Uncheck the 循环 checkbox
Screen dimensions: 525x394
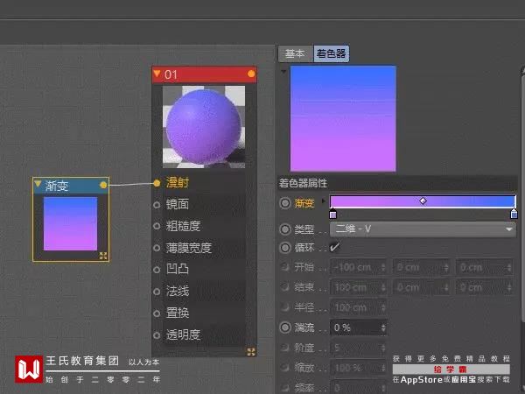click(x=334, y=248)
